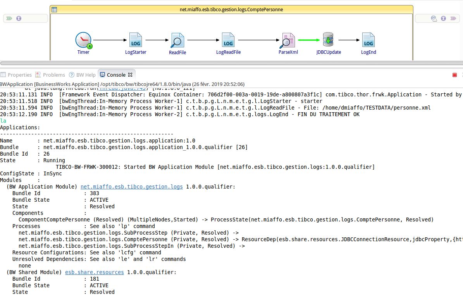Click the process diagram icon in the title bar
Viewport: 463px width, 295px height.
click(x=53, y=9)
